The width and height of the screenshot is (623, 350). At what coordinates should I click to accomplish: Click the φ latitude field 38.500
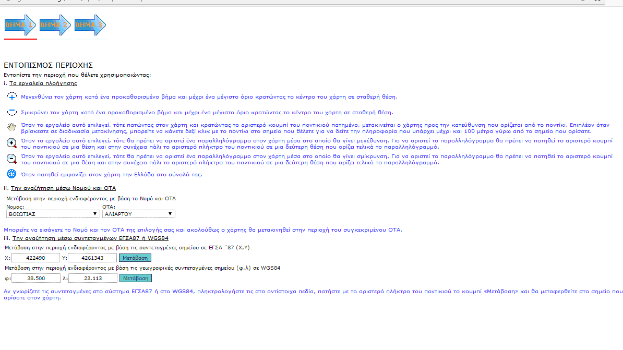click(x=36, y=278)
